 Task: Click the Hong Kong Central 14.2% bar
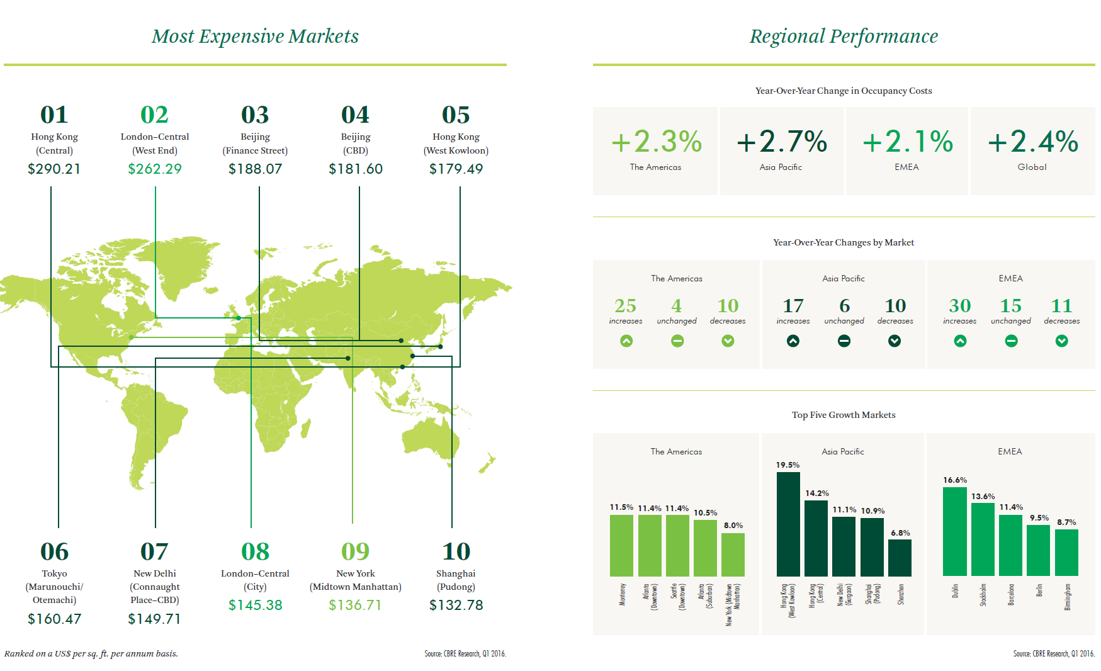click(816, 538)
